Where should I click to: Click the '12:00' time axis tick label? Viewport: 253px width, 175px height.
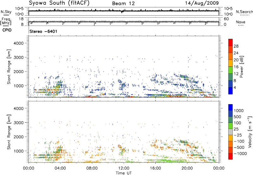click(x=124, y=168)
